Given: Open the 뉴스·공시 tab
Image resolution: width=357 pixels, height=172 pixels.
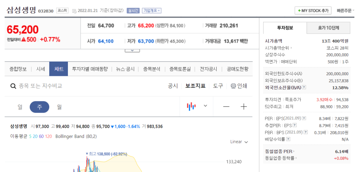Looking at the screenshot, I should [125, 69].
